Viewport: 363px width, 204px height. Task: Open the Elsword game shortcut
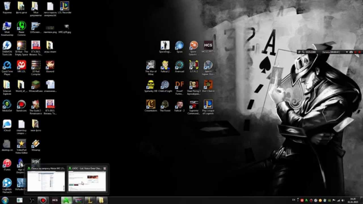pyautogui.click(x=50, y=67)
